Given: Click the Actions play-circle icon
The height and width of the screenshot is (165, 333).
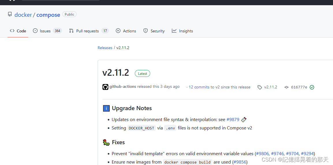Looking at the screenshot, I should [x=118, y=31].
